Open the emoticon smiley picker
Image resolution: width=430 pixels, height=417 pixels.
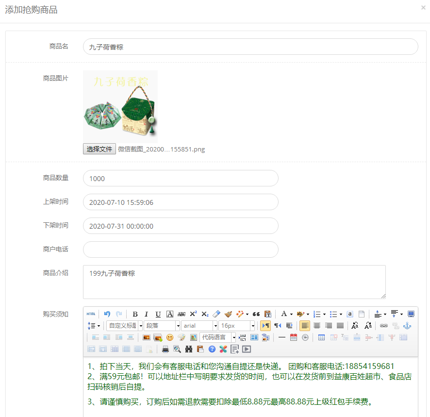tap(169, 337)
